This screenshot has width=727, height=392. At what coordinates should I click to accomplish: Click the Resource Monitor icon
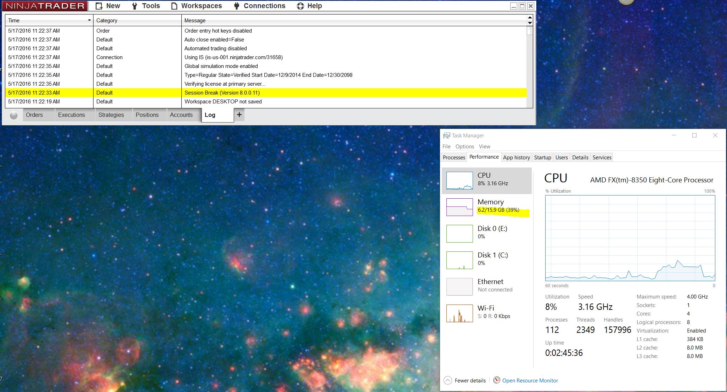[x=497, y=380]
